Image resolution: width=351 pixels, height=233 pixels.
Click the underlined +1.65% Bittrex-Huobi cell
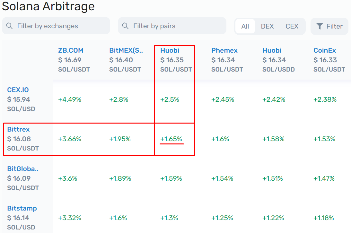coord(171,139)
